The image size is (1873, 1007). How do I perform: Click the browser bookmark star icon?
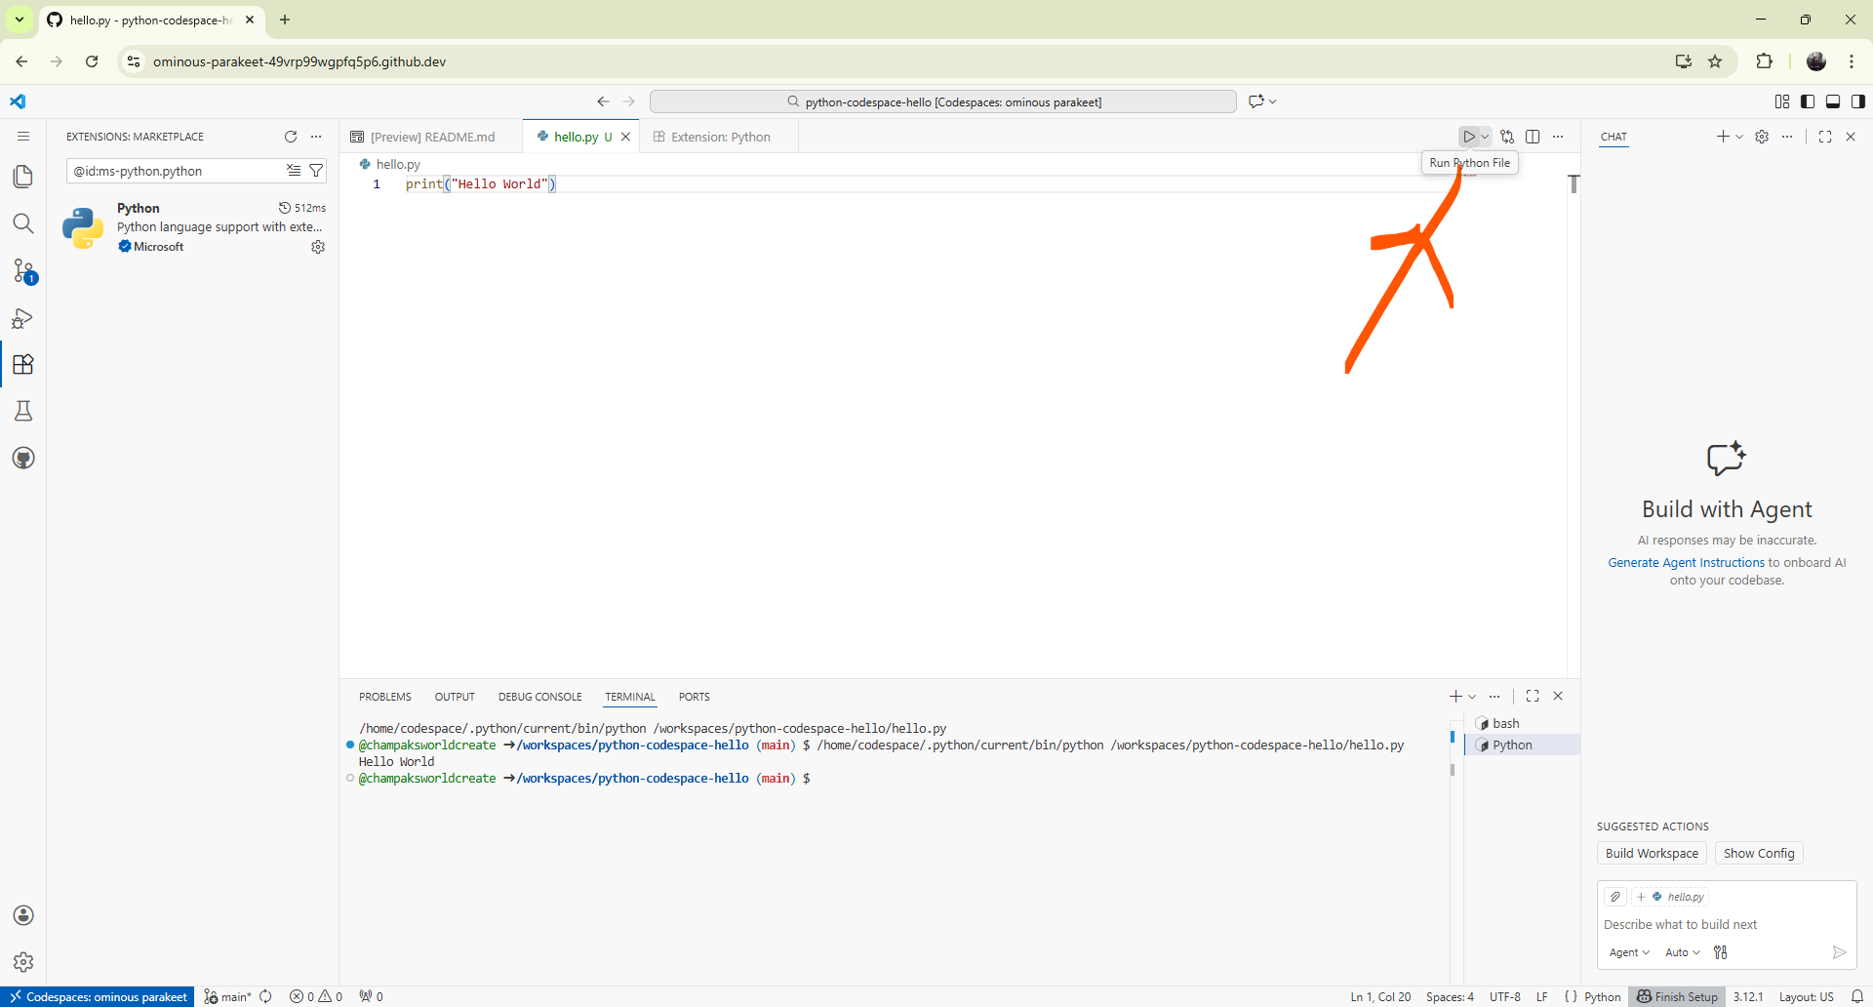[1715, 61]
